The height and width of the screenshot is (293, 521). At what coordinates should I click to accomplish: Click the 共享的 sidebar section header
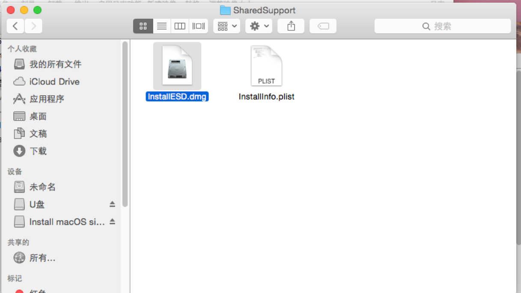[x=18, y=243]
